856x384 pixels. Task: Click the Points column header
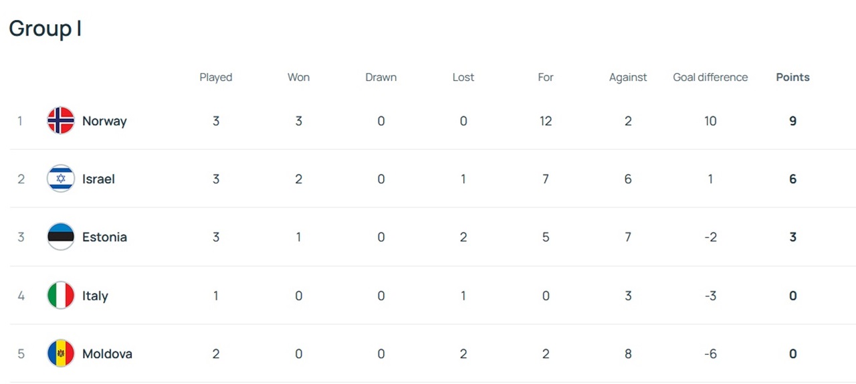(792, 78)
